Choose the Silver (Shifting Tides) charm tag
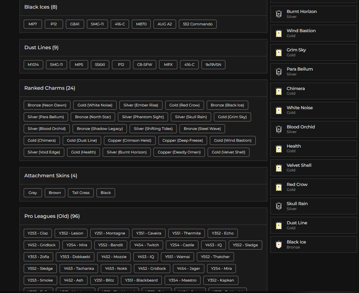 point(153,129)
